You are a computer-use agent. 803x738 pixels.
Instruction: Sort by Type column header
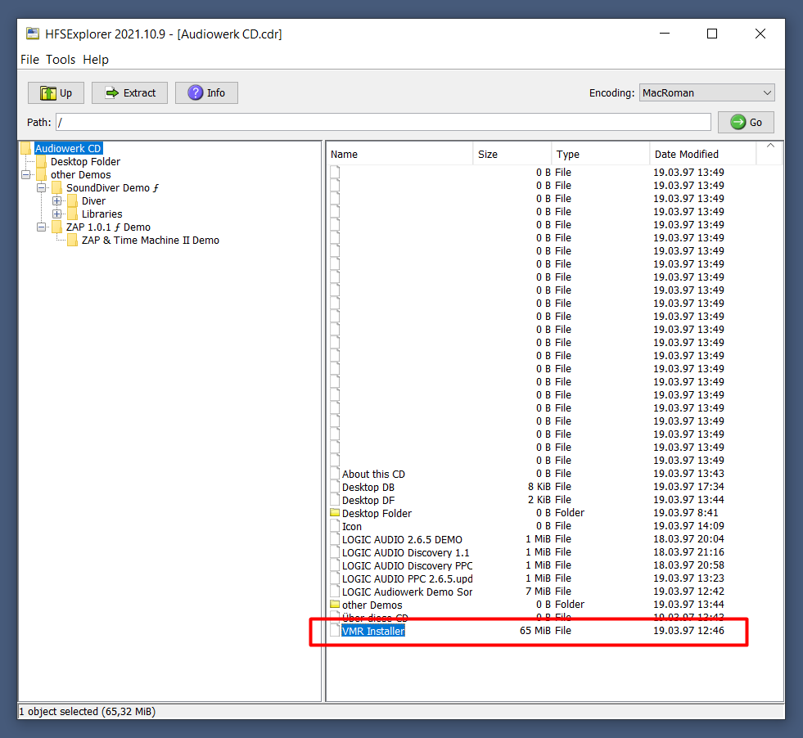(x=600, y=154)
